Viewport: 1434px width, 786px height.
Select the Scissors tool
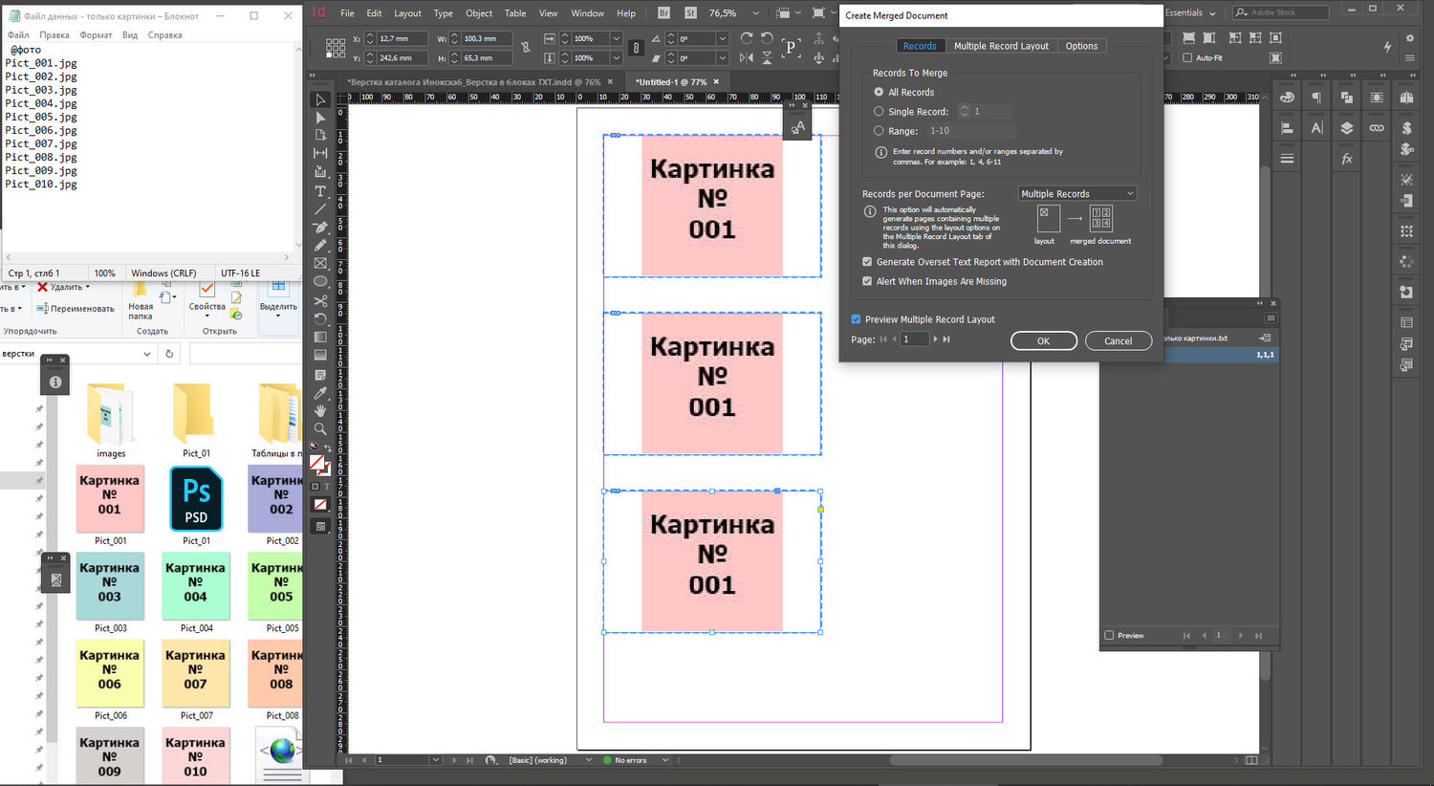click(320, 301)
